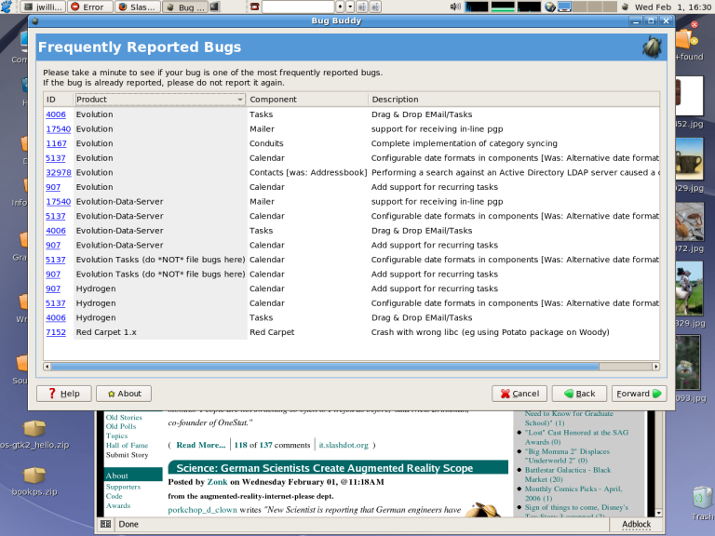Sort by the Component column header

point(307,100)
